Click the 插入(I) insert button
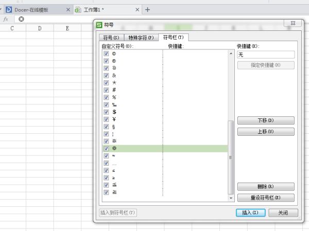The height and width of the screenshot is (231, 309). coord(250,212)
